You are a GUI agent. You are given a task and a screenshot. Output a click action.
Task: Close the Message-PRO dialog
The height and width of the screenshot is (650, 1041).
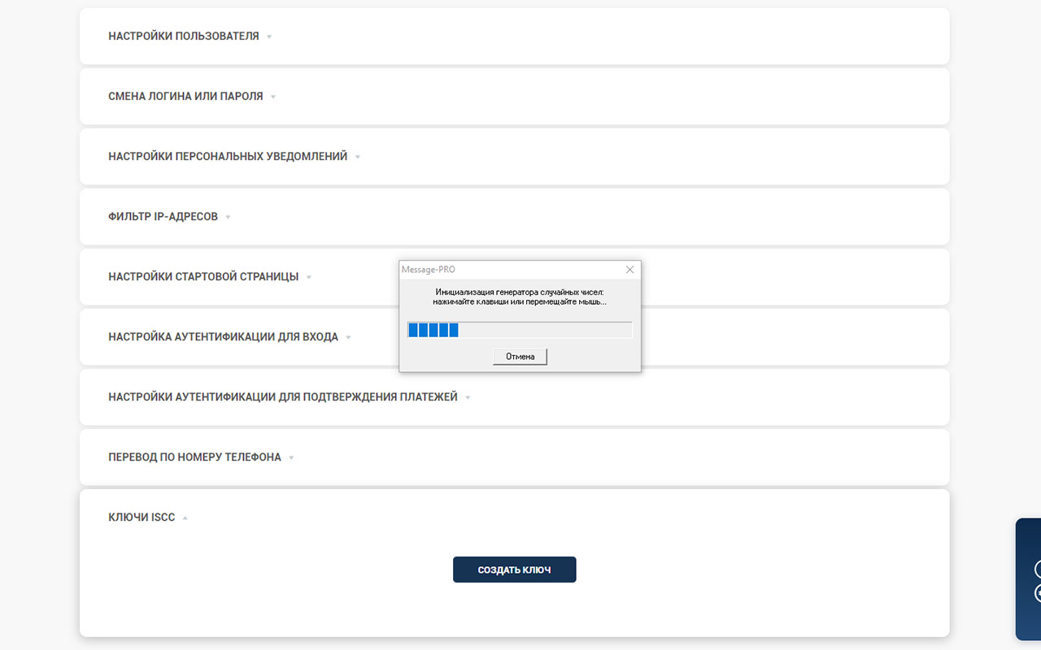(629, 270)
